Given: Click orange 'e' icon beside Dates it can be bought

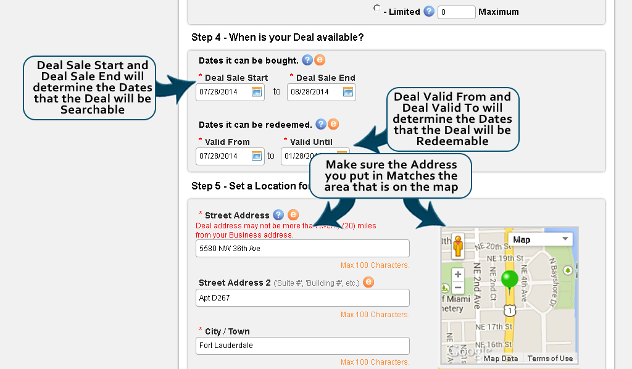Looking at the screenshot, I should (x=320, y=60).
